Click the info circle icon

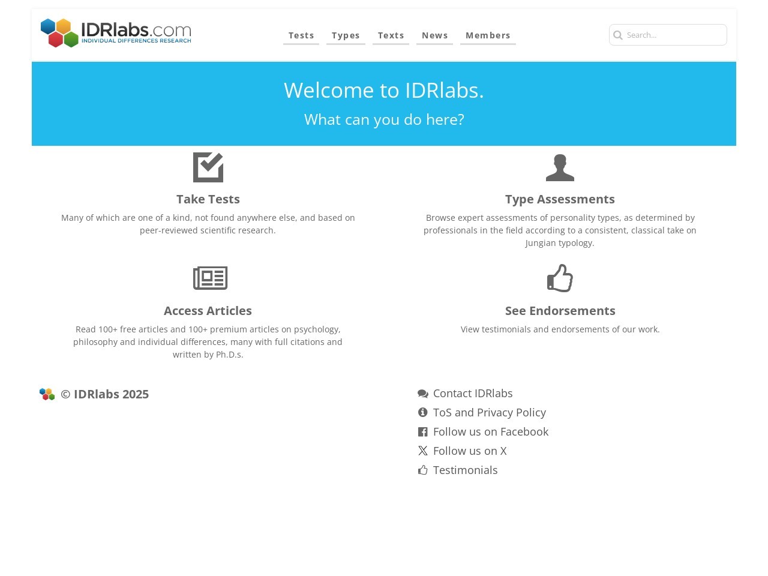423,413
